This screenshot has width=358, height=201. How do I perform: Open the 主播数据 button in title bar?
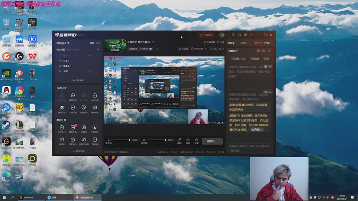point(206,35)
